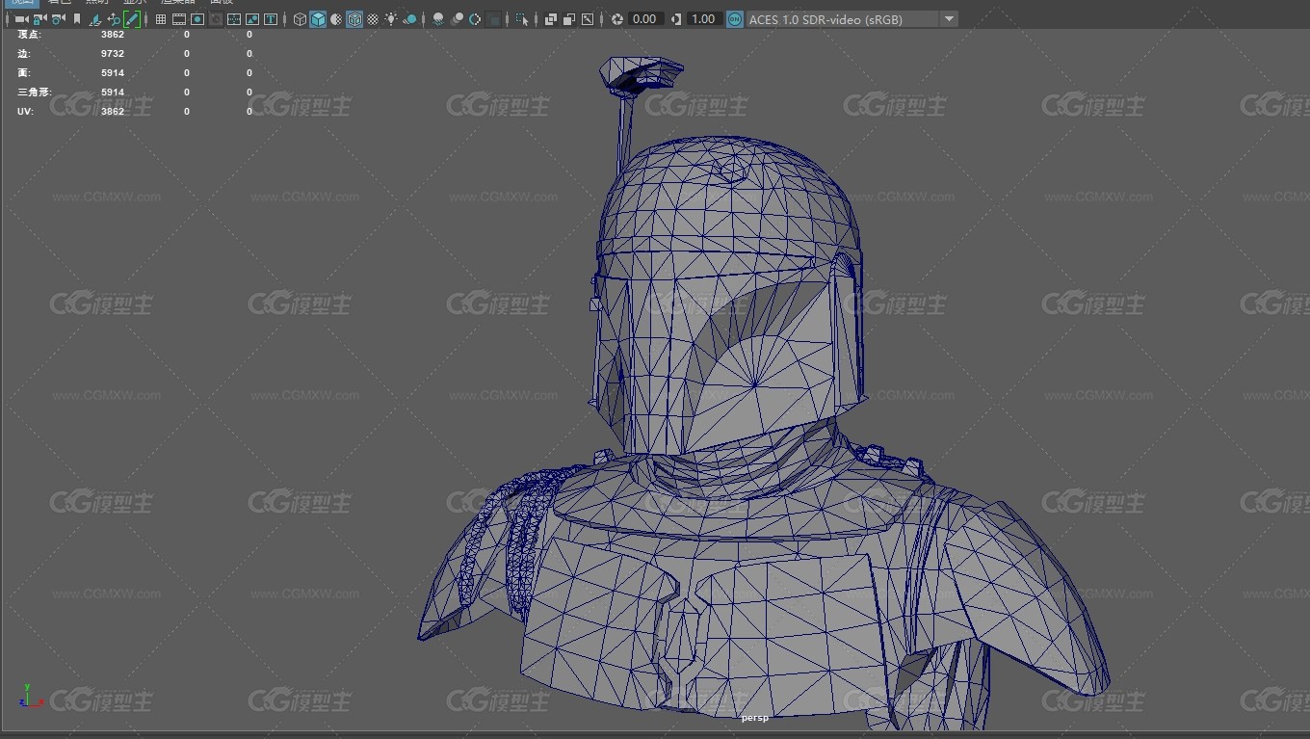Click the Use All Lights bulb icon
Viewport: 1310px width, 739px height.
click(391, 19)
